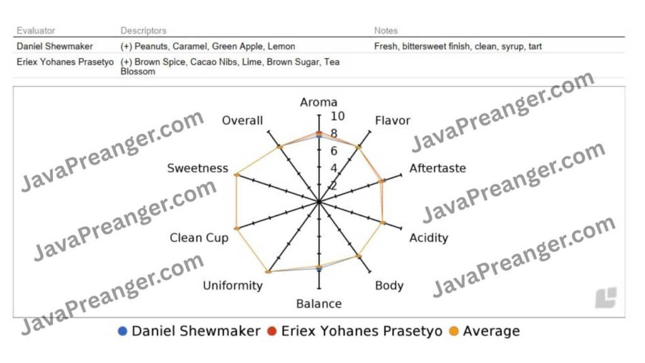Toggle the Daniel Shewmaker legend label
This screenshot has height=363, width=645.
(x=196, y=331)
